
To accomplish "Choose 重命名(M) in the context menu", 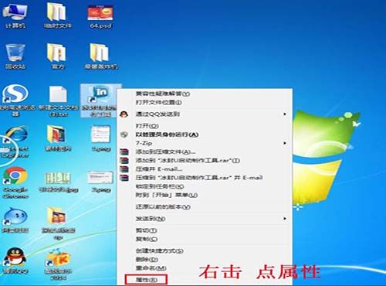I will click(151, 268).
